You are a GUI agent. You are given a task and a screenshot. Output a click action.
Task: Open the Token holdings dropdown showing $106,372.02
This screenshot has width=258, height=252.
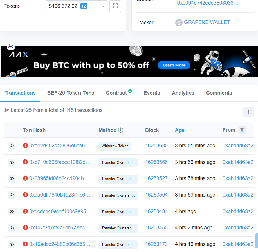click(76, 6)
